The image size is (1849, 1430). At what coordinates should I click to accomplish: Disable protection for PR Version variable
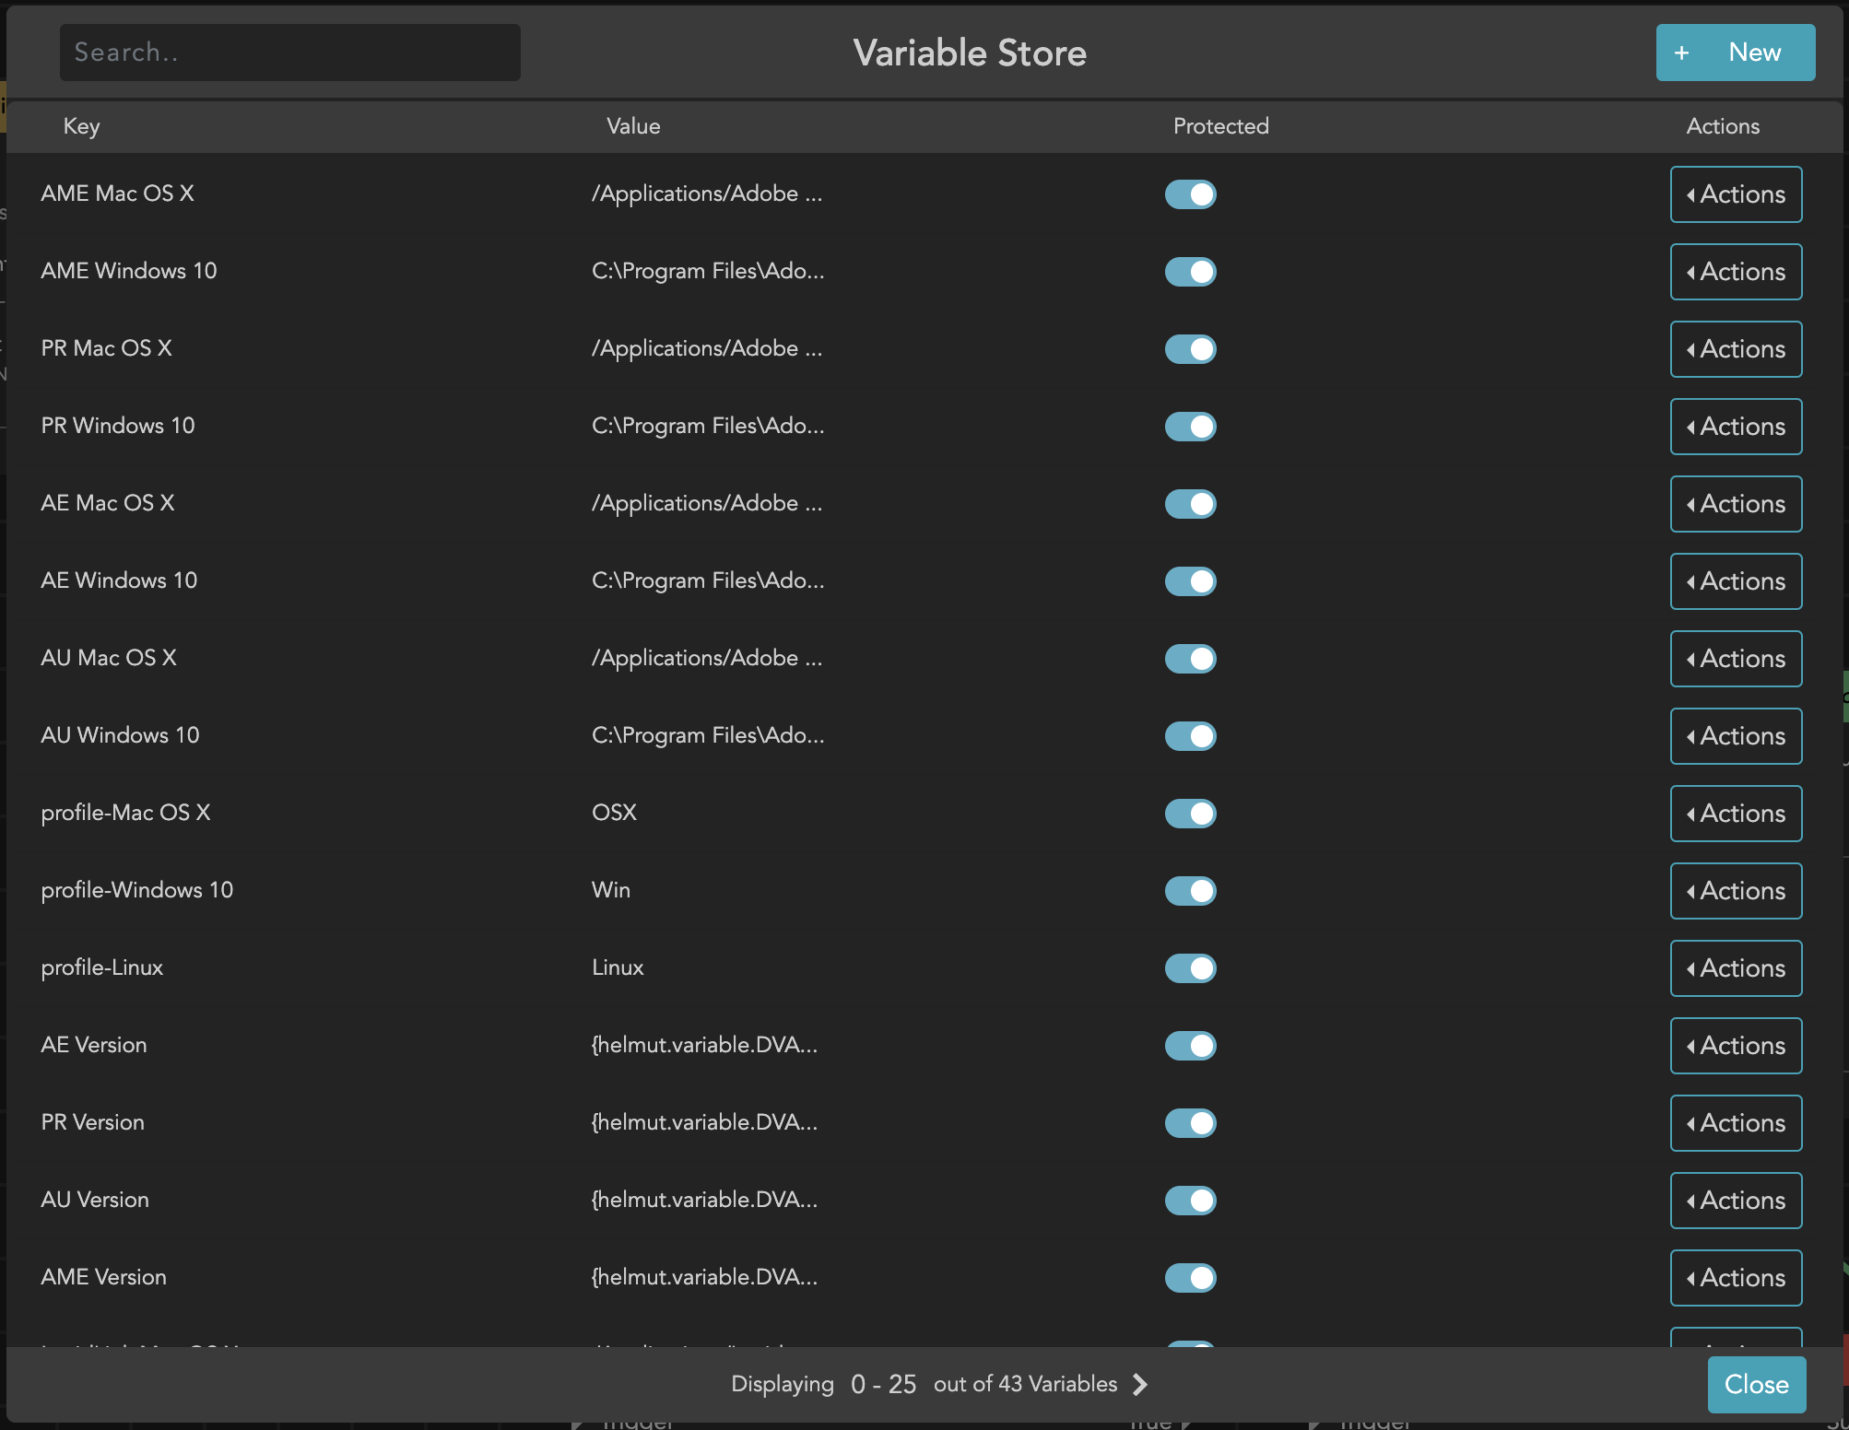click(1190, 1123)
